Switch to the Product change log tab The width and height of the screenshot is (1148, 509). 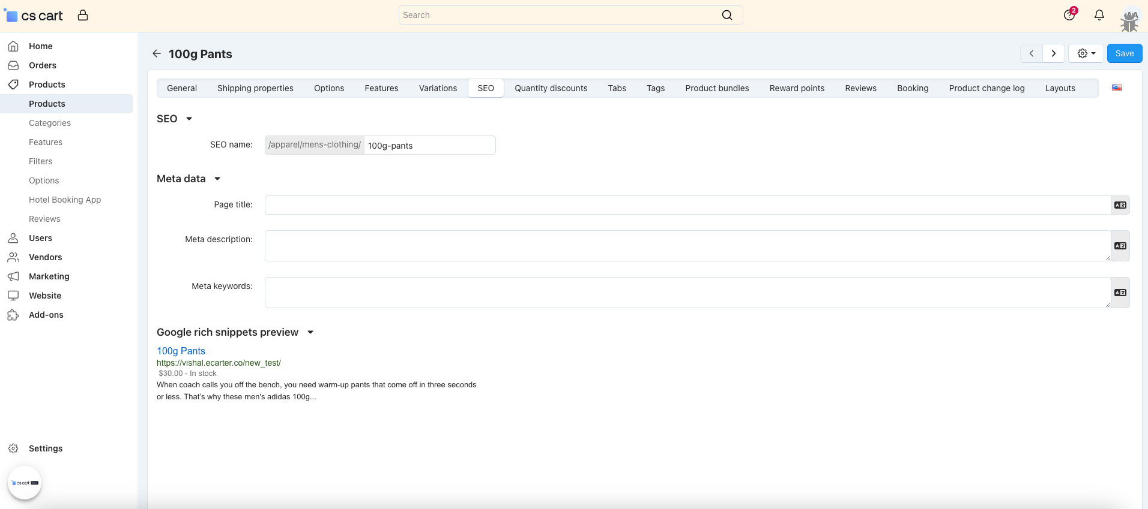coord(986,88)
